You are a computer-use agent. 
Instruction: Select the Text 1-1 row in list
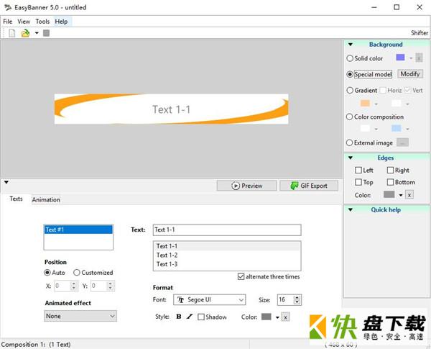click(x=227, y=246)
